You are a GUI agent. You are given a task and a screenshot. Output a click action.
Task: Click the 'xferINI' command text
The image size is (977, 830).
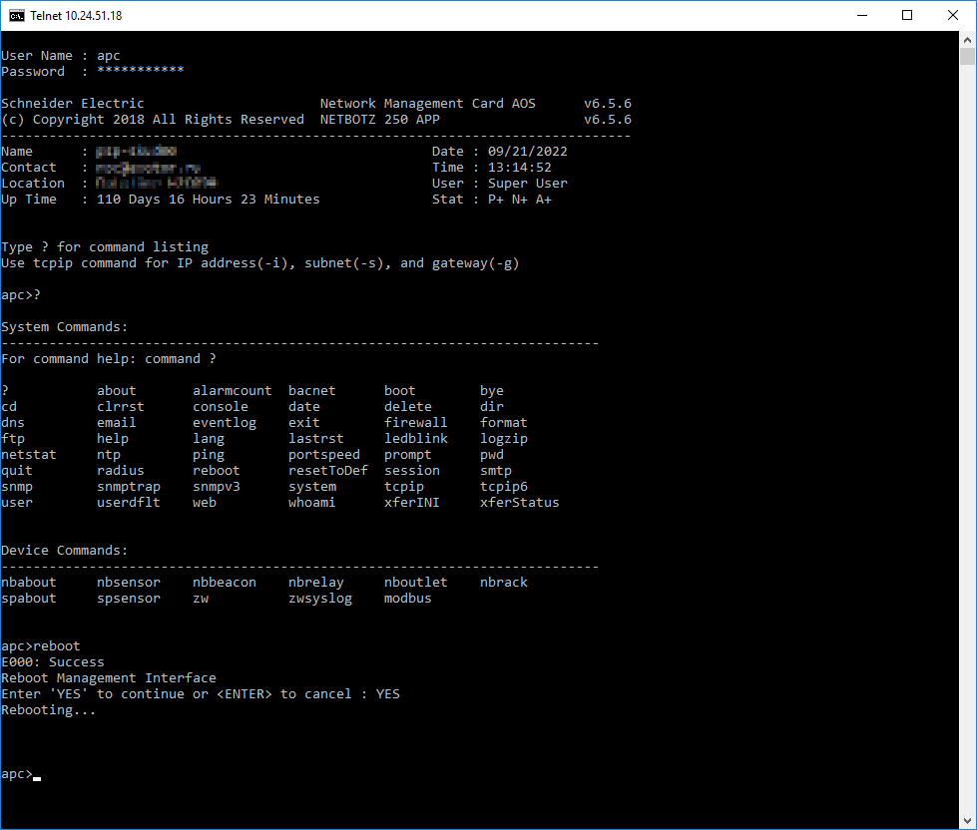coord(412,502)
